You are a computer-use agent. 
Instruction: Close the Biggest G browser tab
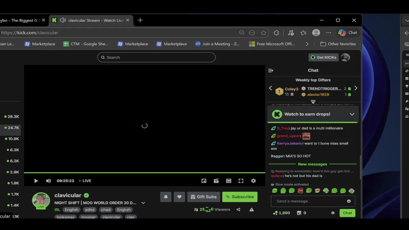click(43, 20)
